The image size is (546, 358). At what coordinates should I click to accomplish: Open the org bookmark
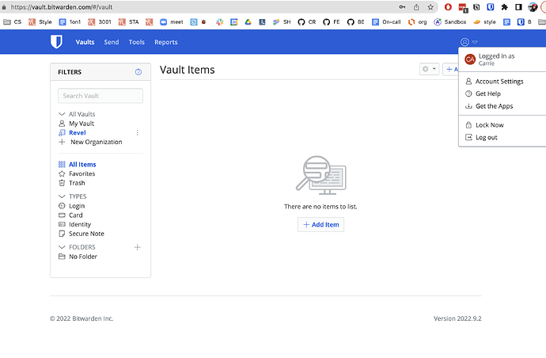point(417,22)
